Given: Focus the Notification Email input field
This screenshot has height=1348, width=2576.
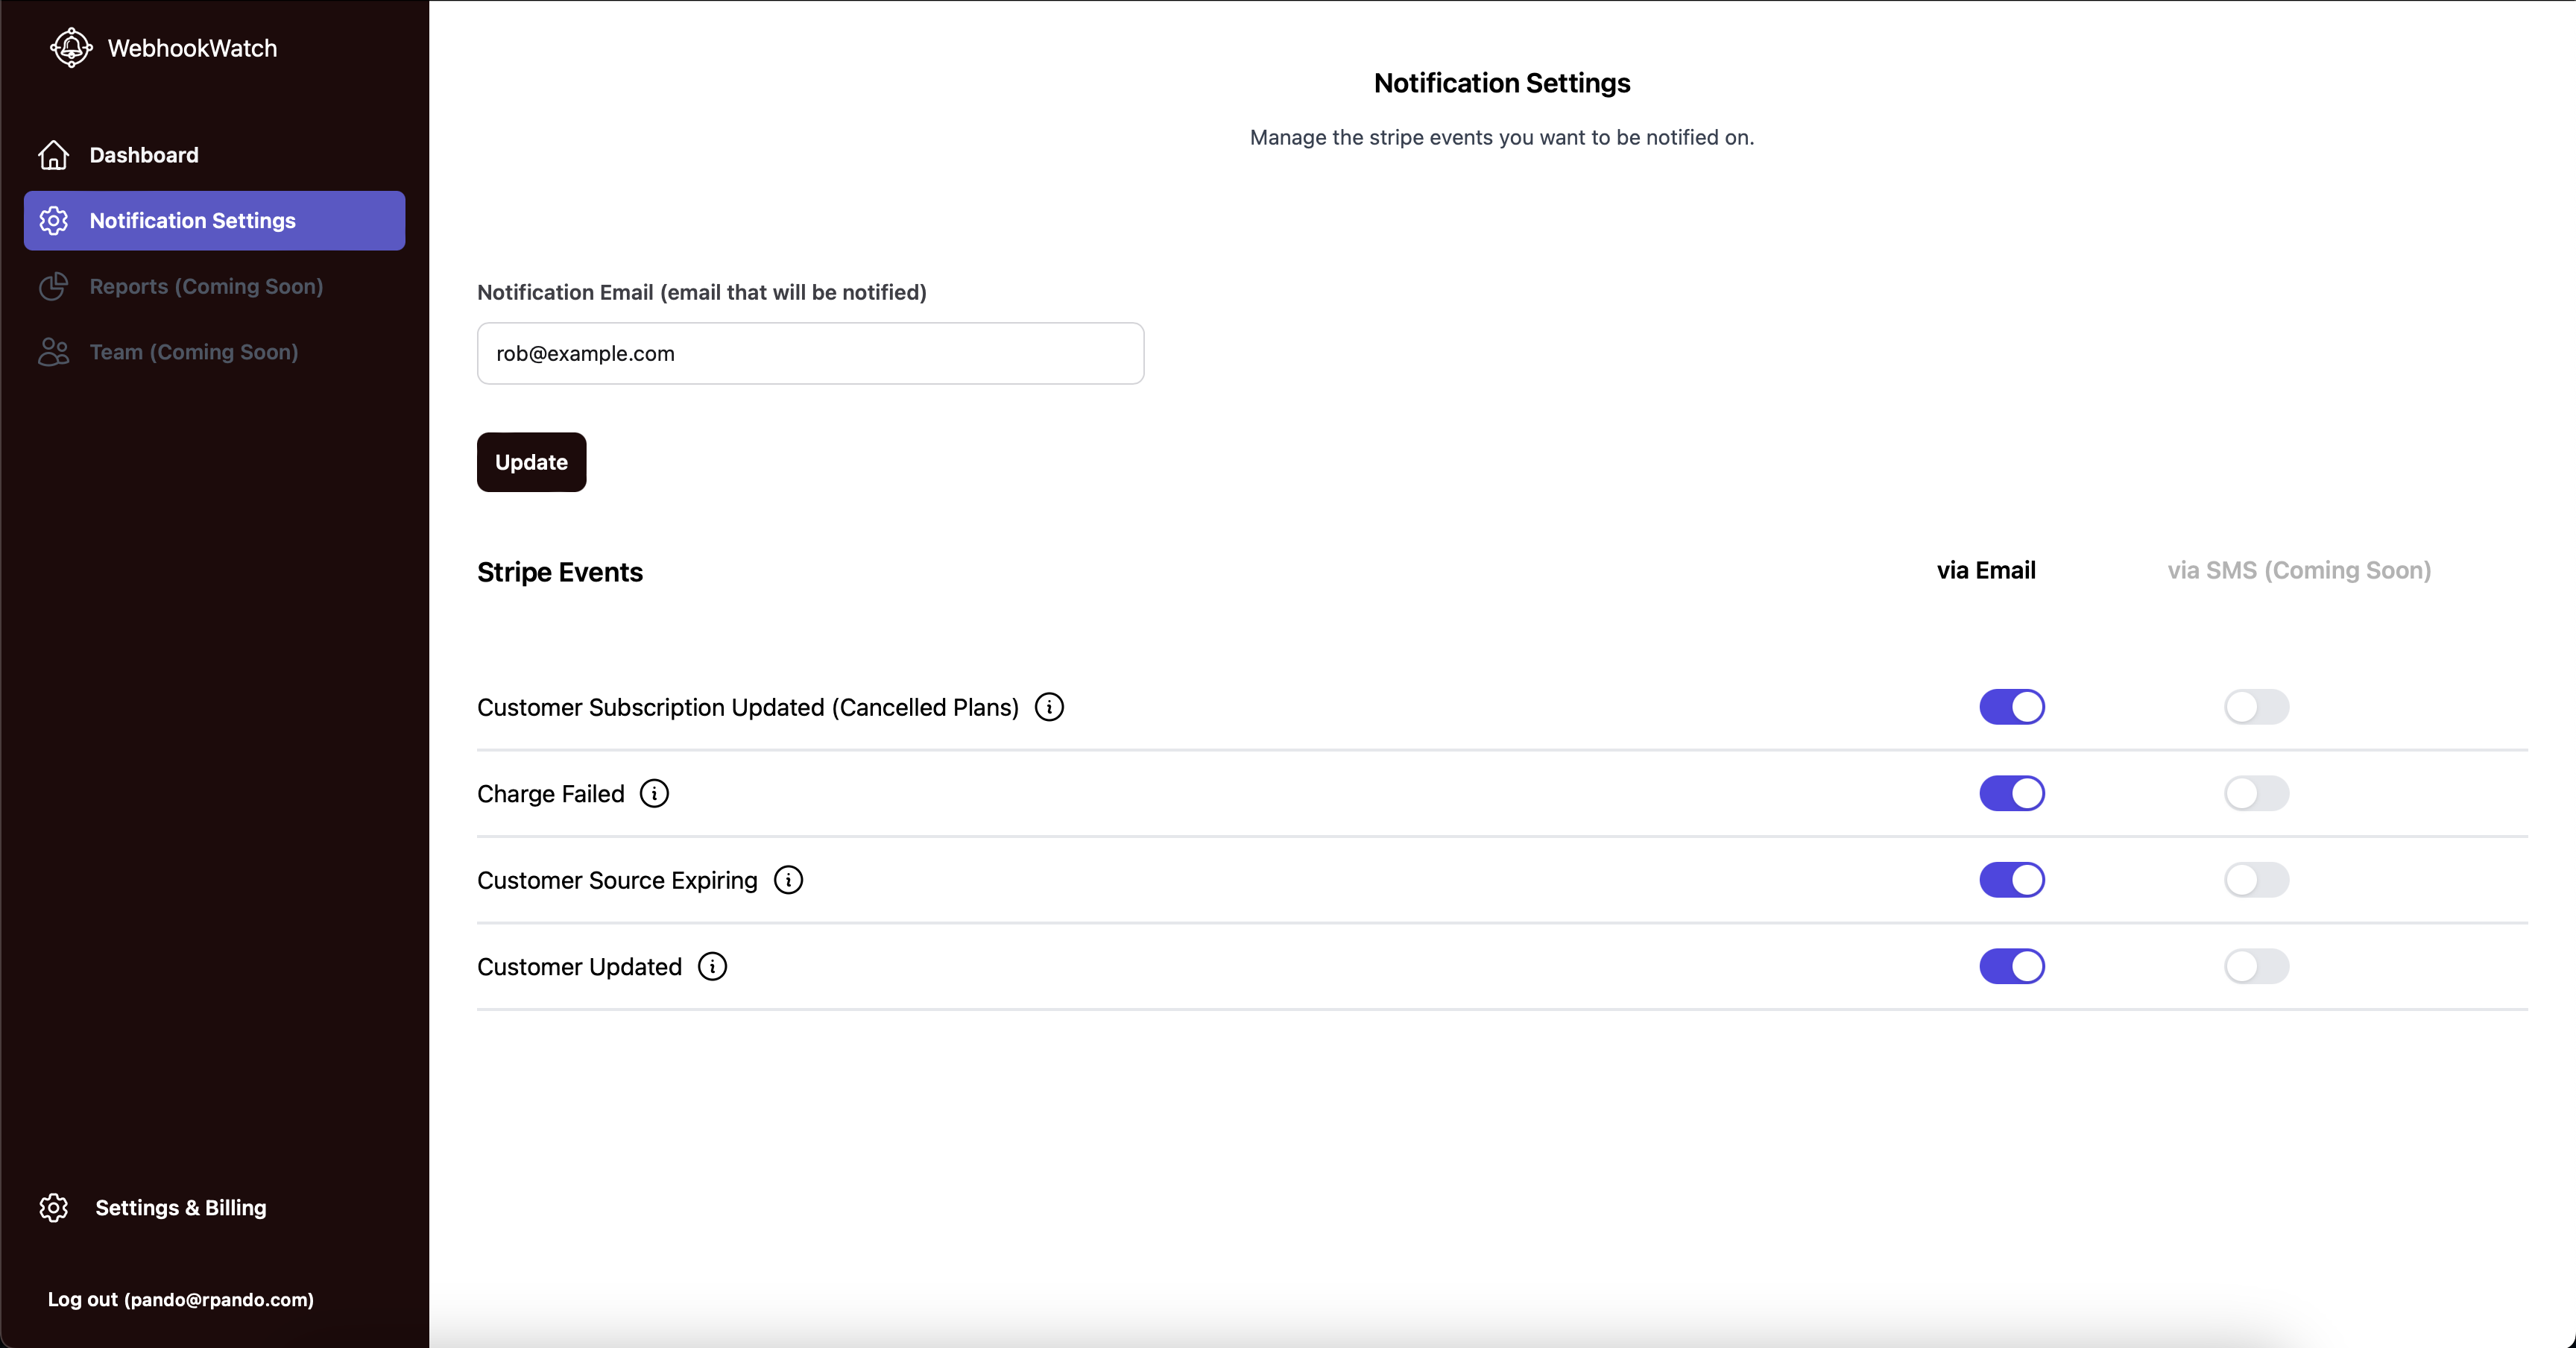Looking at the screenshot, I should 810,353.
